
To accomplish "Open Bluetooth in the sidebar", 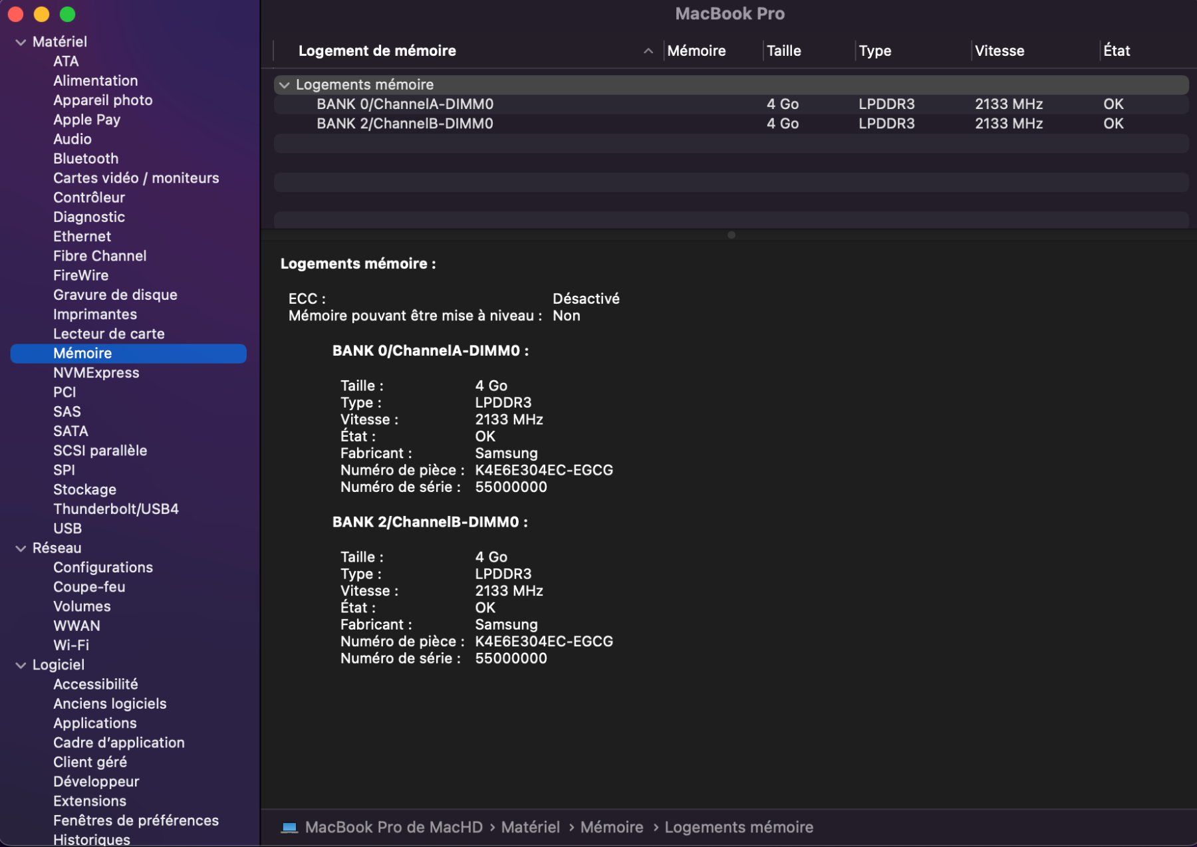I will pyautogui.click(x=86, y=159).
